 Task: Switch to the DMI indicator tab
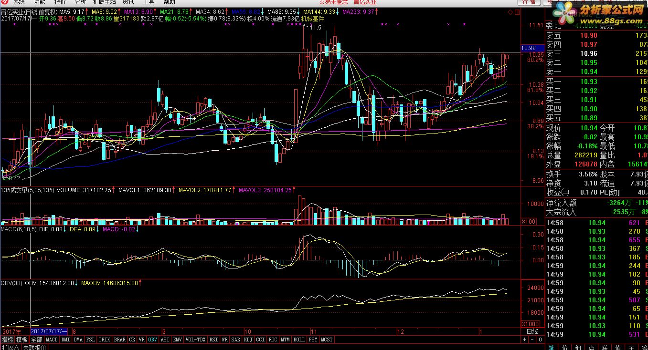tap(65, 340)
